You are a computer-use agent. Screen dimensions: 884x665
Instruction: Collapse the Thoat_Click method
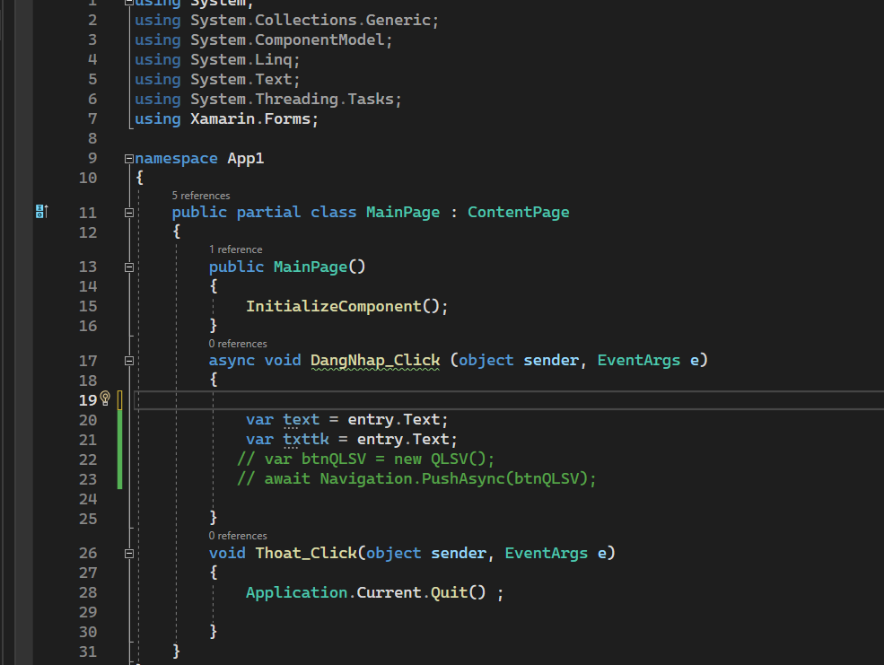point(128,553)
